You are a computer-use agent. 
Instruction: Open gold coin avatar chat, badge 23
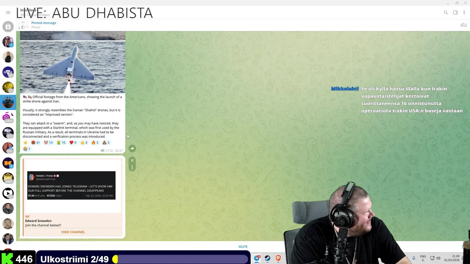coord(8,87)
